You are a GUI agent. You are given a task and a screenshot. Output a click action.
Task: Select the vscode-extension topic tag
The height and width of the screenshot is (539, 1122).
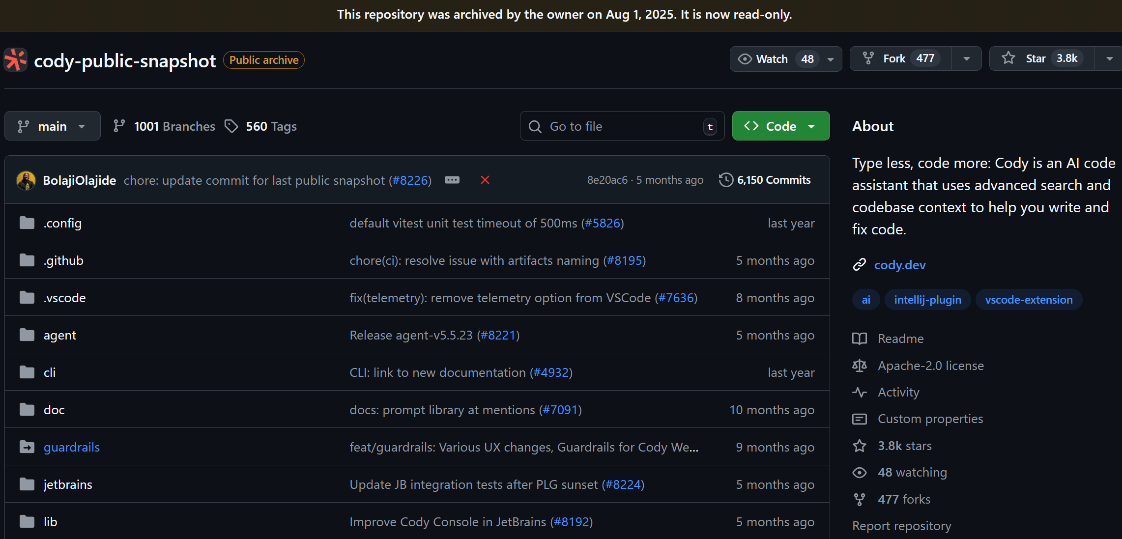click(x=1028, y=300)
